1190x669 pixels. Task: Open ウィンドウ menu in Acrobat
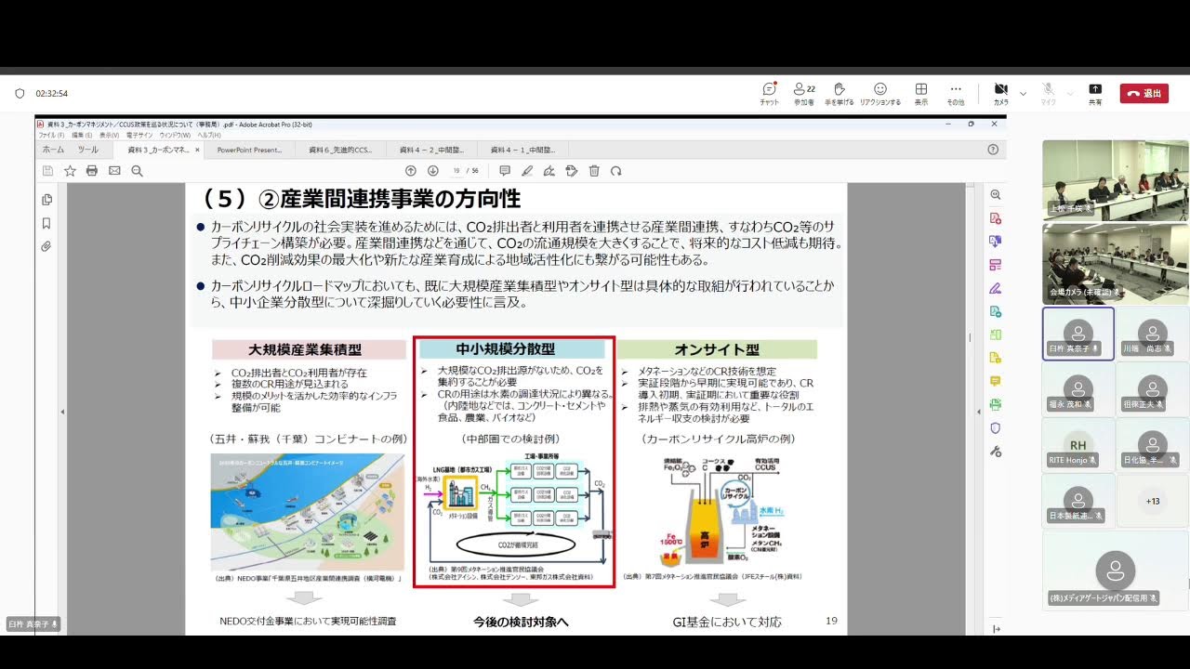175,135
